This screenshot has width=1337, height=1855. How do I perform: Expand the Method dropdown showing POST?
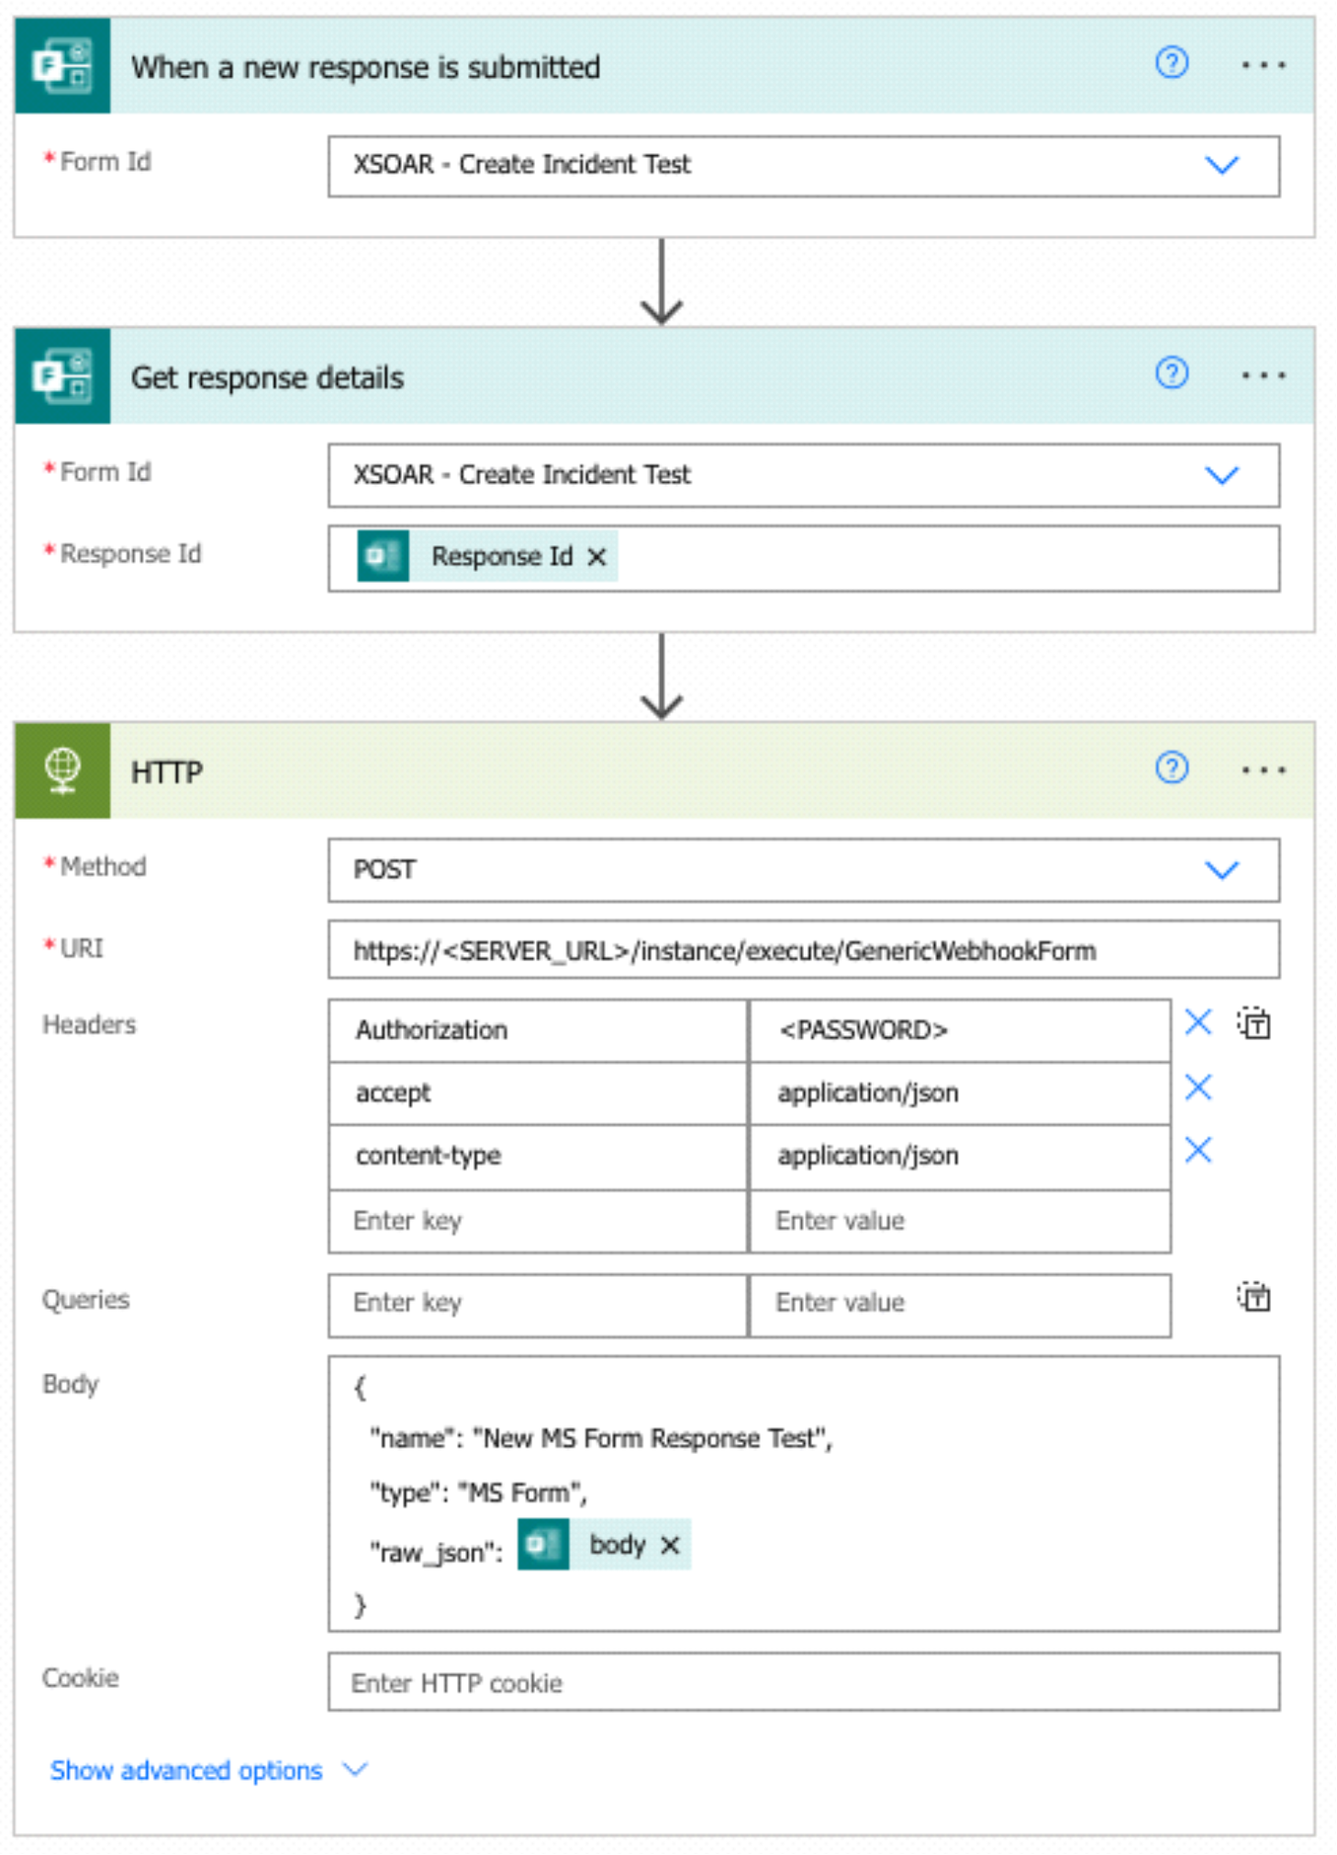click(1221, 870)
